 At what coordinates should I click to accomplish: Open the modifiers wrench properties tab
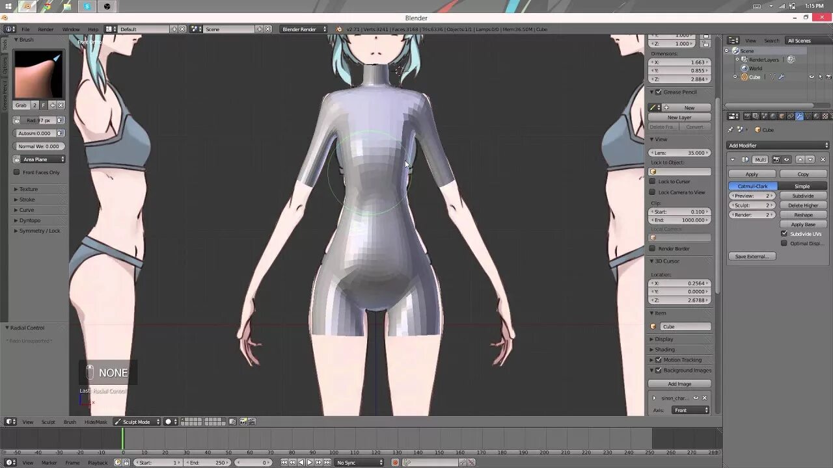coord(799,116)
